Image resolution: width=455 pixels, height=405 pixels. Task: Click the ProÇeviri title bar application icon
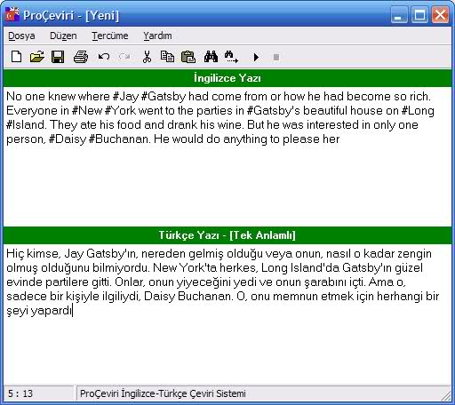(12, 15)
